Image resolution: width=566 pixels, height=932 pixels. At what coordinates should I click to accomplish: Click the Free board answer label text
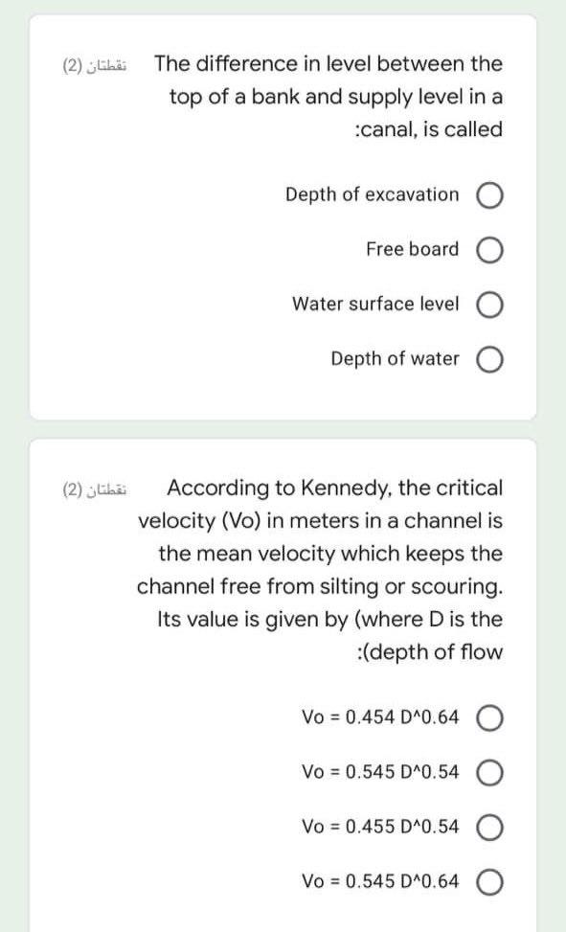[x=410, y=249]
